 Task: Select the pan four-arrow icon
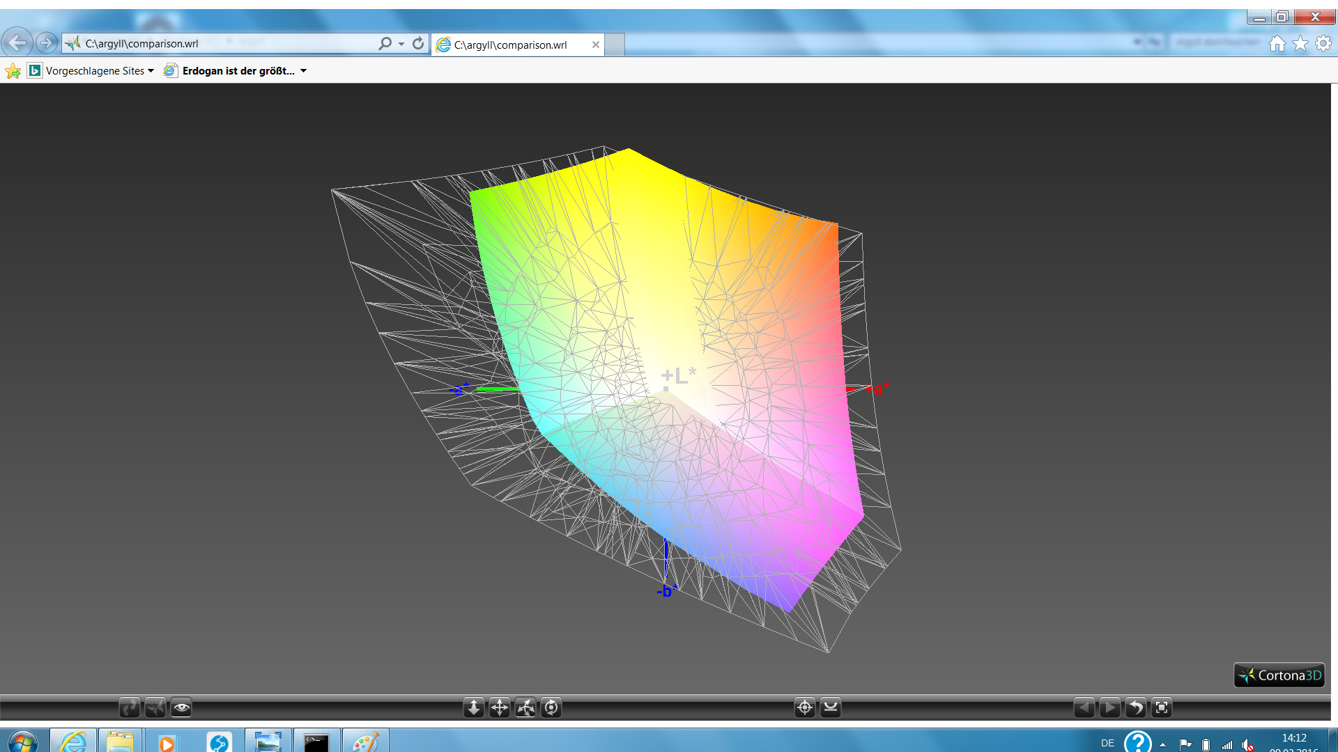[500, 708]
